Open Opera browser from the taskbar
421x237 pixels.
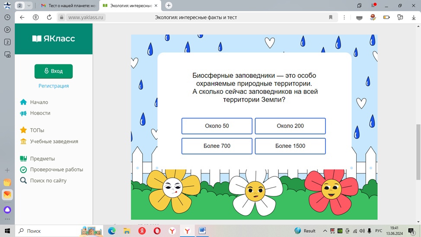[x=157, y=231]
